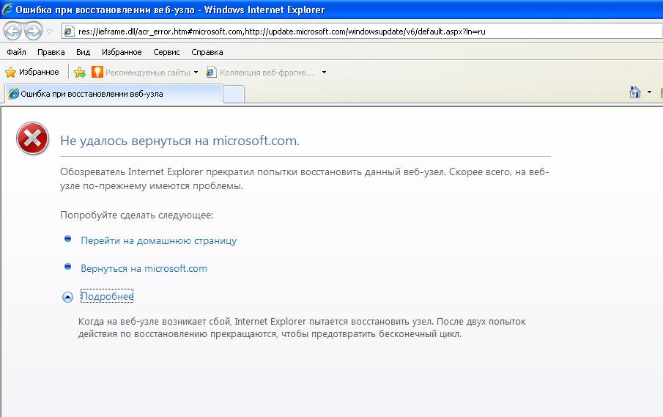Image resolution: width=663 pixels, height=417 pixels.
Task: Expand Рекомендуемые сайты dropdown arrow
Action: (196, 73)
